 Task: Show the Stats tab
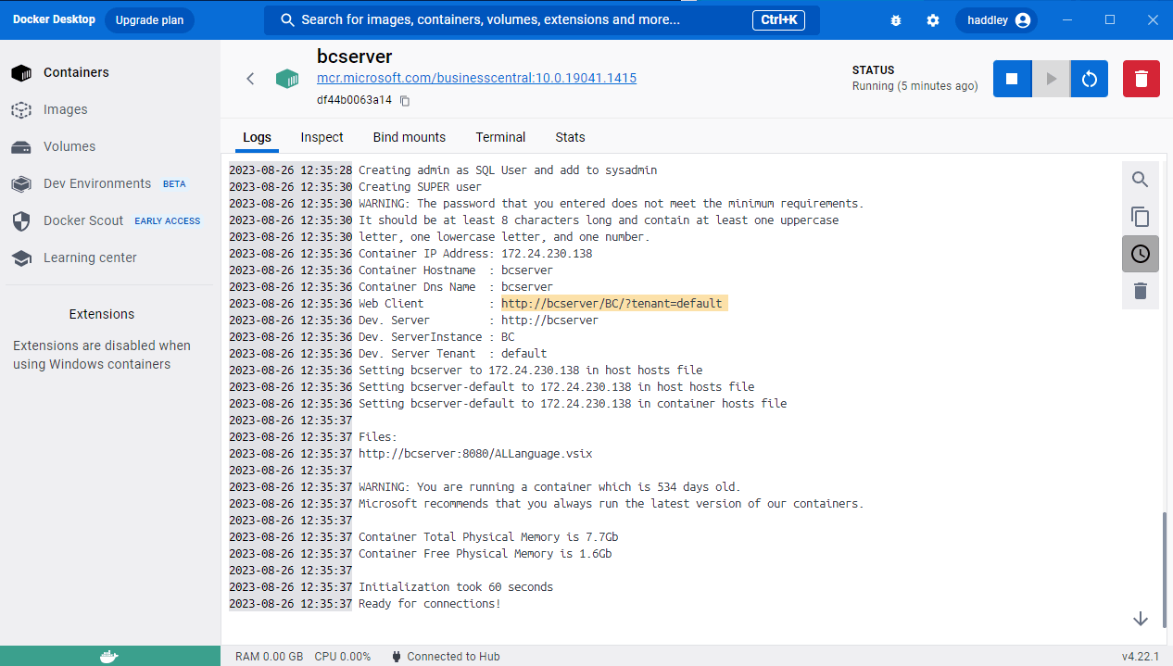pyautogui.click(x=570, y=137)
